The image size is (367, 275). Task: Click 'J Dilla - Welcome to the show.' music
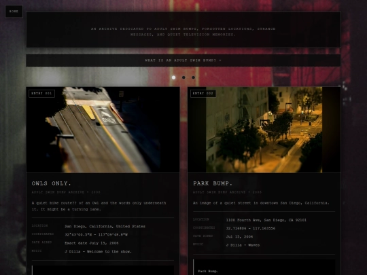point(98,252)
